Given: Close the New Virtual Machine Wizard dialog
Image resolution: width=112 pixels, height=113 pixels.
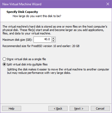Looking at the screenshot, I should tap(108, 4).
